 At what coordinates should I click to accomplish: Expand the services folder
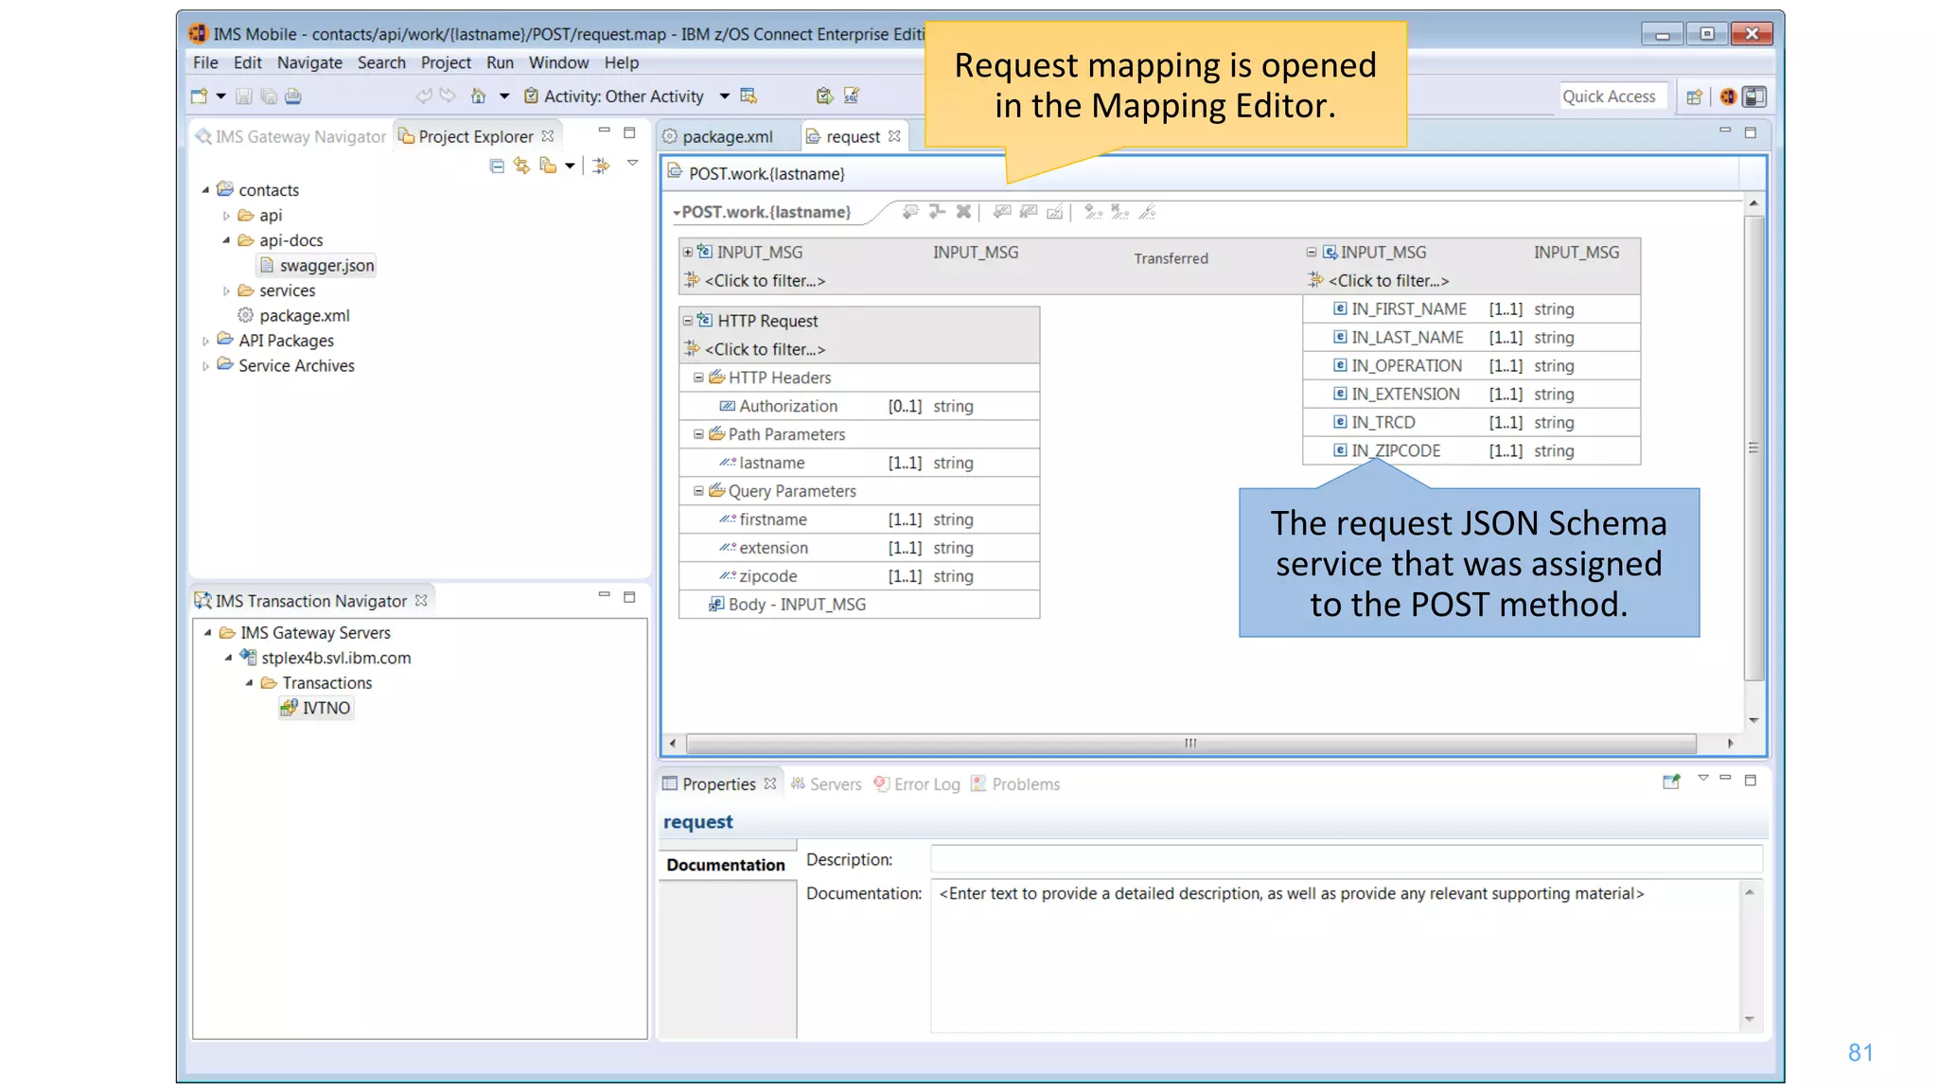[x=226, y=290]
